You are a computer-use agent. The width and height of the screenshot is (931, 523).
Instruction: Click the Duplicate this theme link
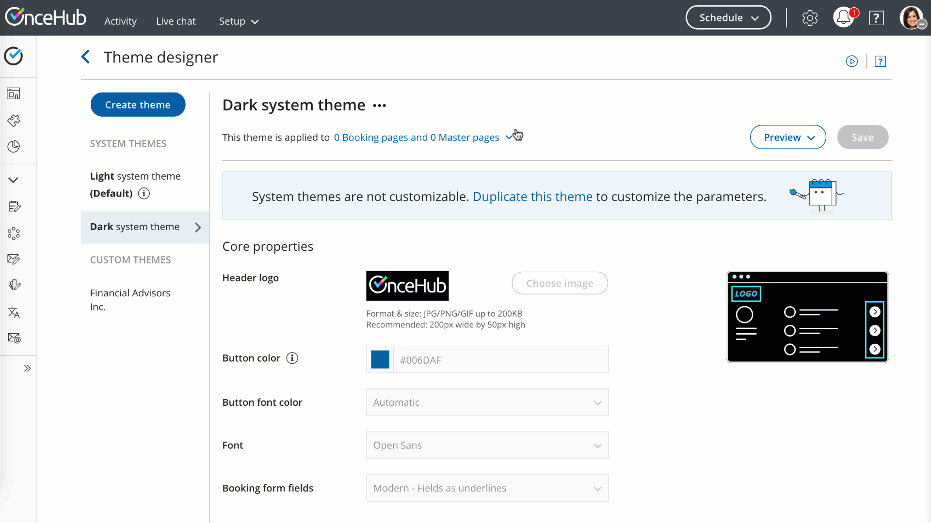pos(532,197)
